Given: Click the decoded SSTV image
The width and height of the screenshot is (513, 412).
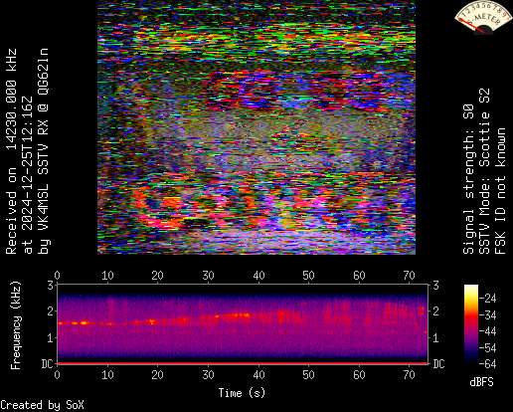Looking at the screenshot, I should (x=256, y=127).
